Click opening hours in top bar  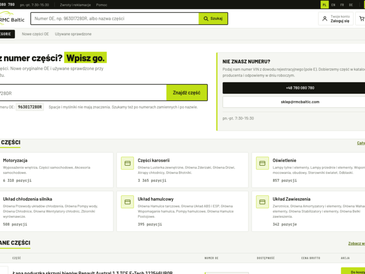tap(35, 5)
